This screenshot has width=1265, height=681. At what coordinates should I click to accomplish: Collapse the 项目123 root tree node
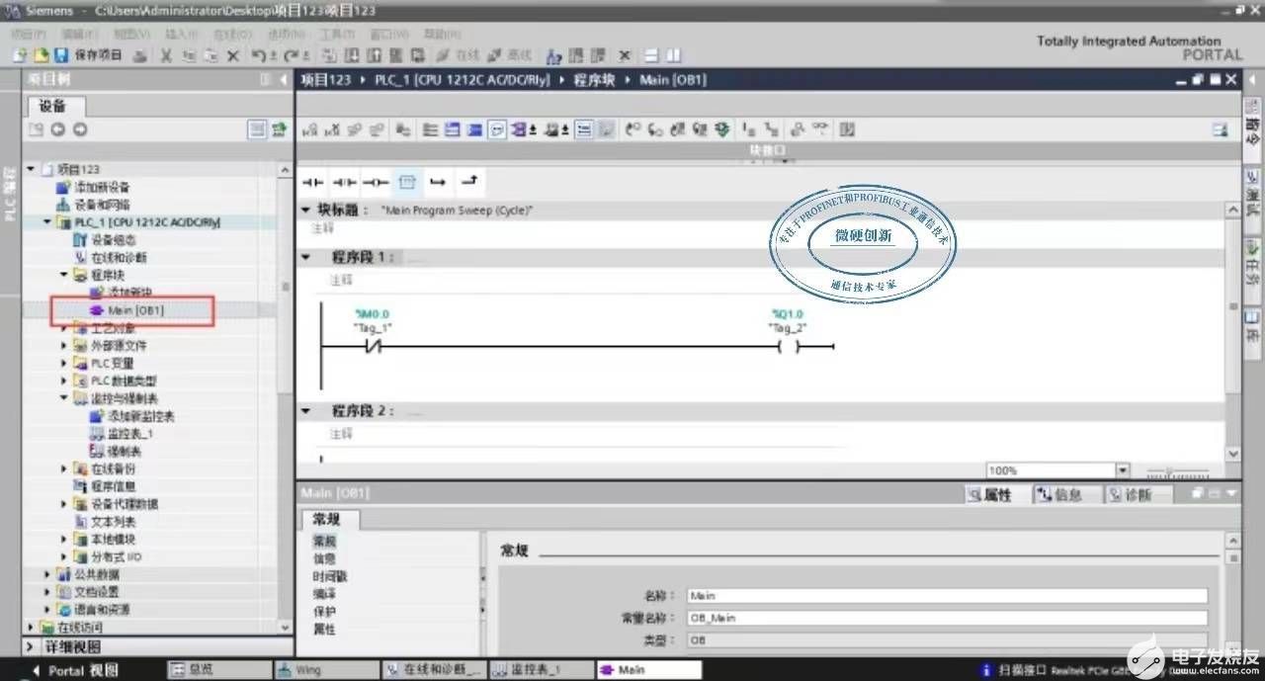(x=31, y=169)
